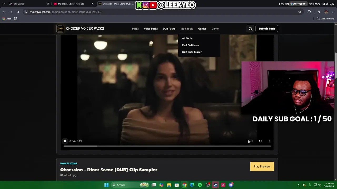Open OBS Studio from the taskbar
This screenshot has height=189, width=337.
[208, 185]
